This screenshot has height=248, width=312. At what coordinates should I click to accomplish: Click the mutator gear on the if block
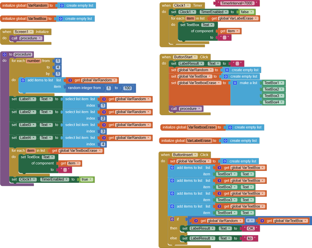172,219
